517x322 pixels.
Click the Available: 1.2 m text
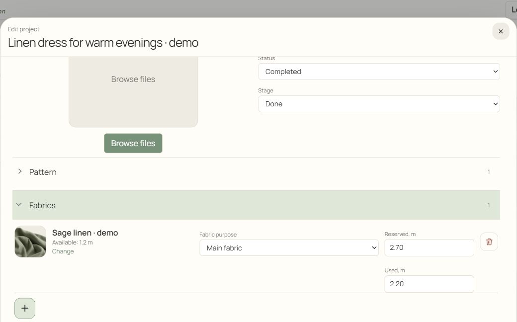tap(72, 242)
